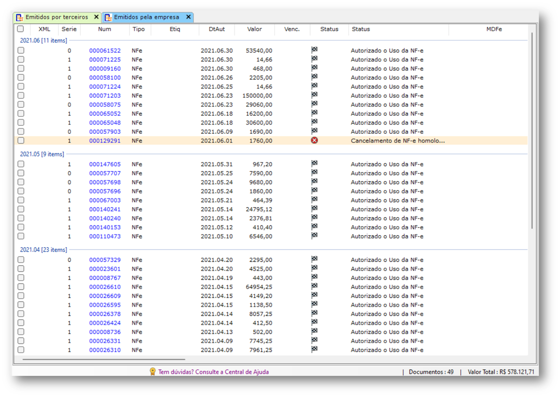
Task: Sort by the Etiq column header
Action: click(175, 29)
